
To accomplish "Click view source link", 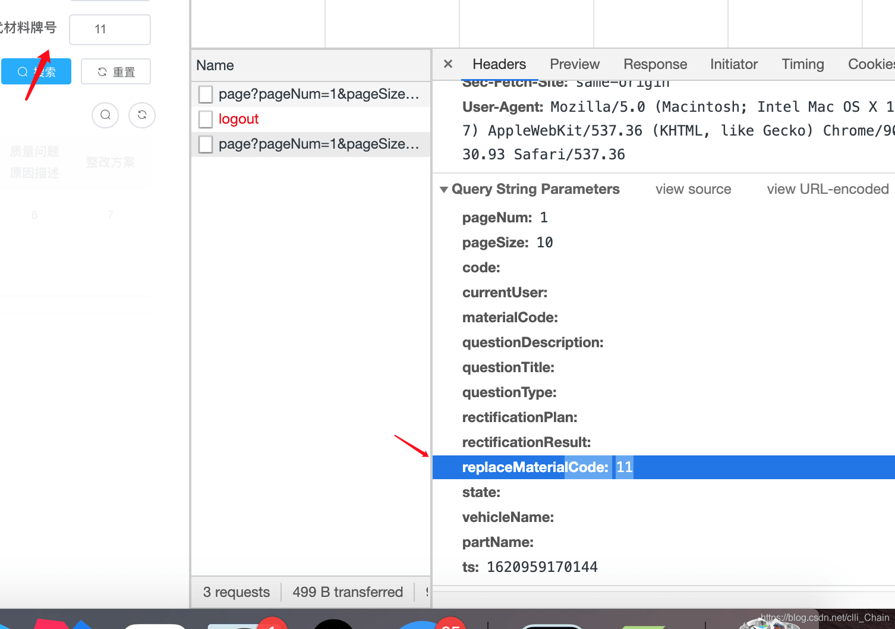I will pos(694,189).
